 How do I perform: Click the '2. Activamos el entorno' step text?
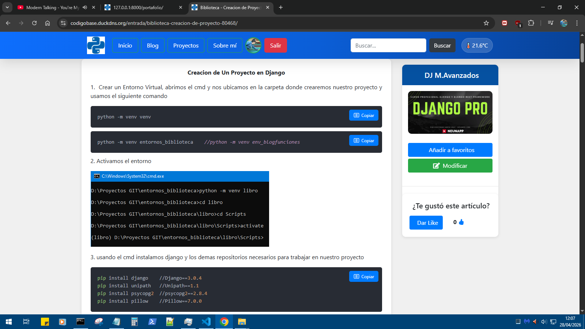click(x=121, y=161)
